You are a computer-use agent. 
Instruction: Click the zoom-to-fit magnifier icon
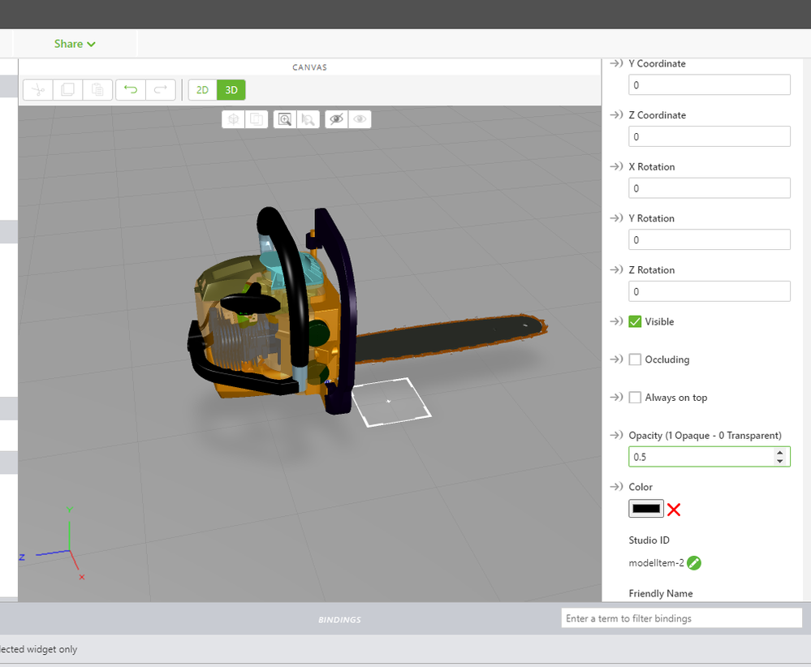pos(285,119)
